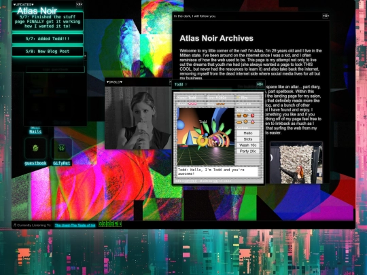Feed Todd the burger food icon
Image resolution: width=367 pixels, height=275 pixels.
(x=239, y=115)
